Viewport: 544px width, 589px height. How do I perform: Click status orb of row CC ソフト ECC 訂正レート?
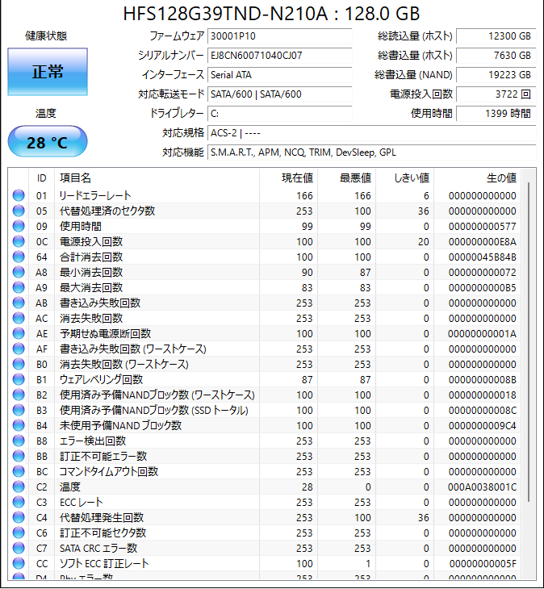19,563
